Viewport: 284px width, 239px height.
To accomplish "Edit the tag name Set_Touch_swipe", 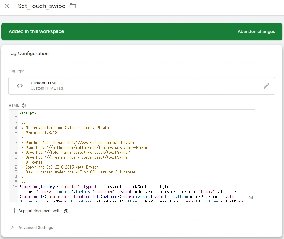I will [x=42, y=6].
